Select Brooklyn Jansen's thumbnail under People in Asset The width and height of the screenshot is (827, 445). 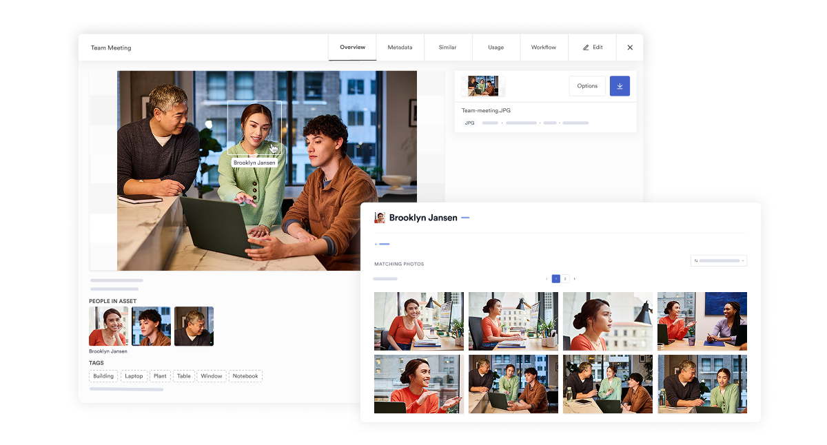pos(108,325)
